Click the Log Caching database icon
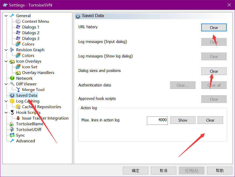Viewport: 235px width, 177px height. tap(12, 101)
